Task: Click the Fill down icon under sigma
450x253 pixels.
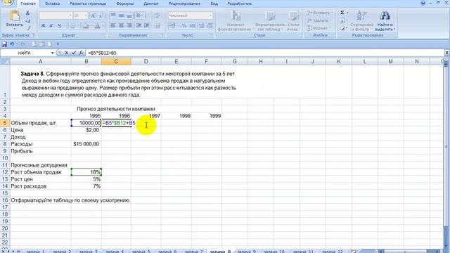Action: point(343,20)
